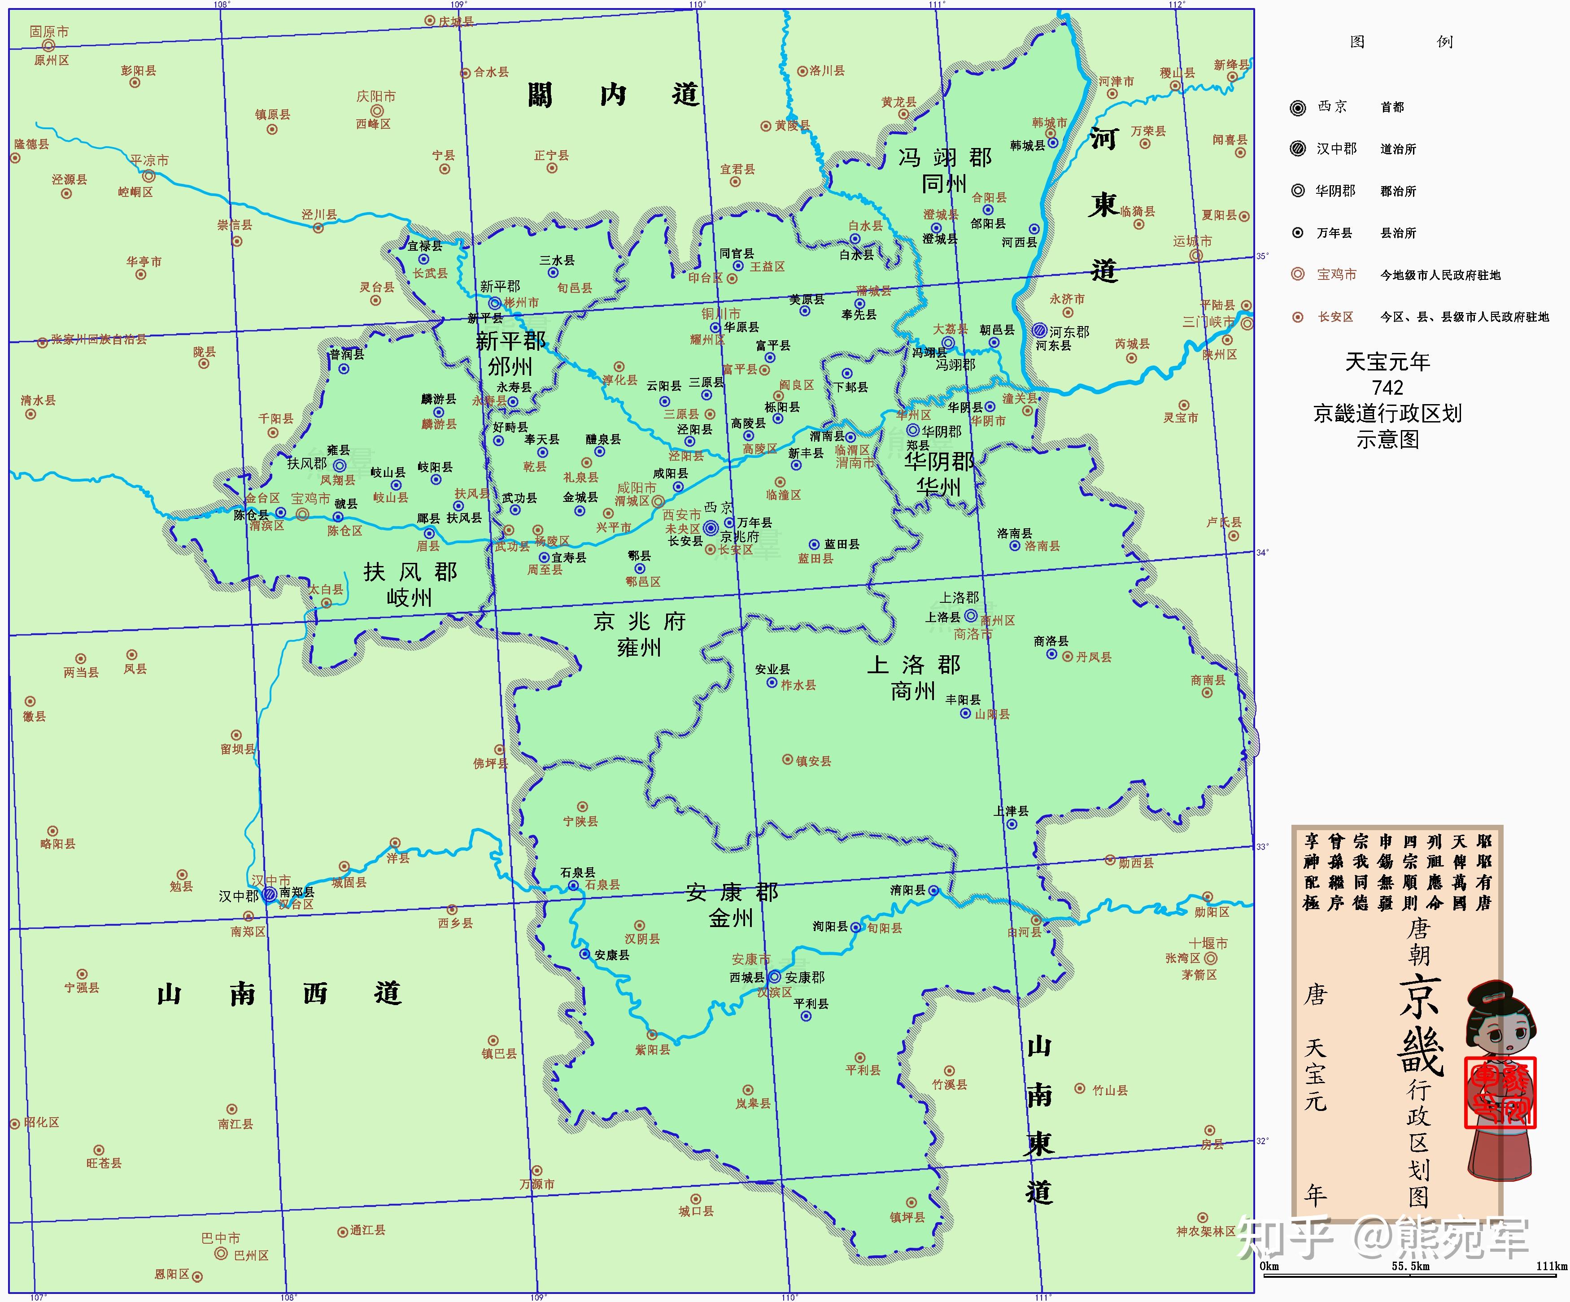
Task: Click the 洛南县 county-seat marker
Action: [1015, 546]
